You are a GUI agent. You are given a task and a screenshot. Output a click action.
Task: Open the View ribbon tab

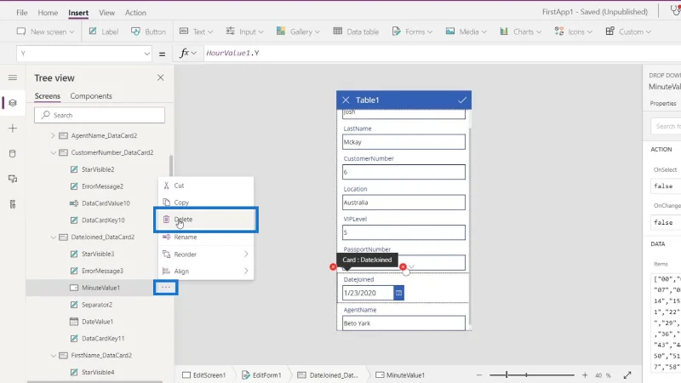106,13
